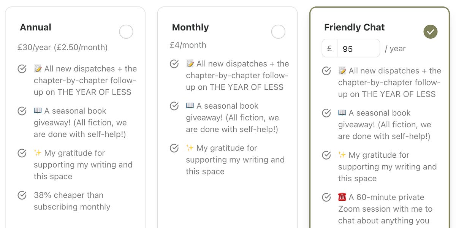Select the Annual plan radio button
456x228 pixels.
point(126,32)
